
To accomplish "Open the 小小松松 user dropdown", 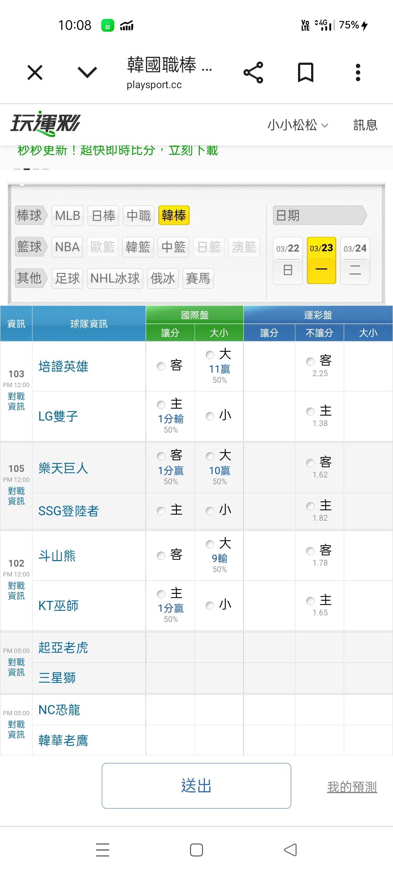I will [x=298, y=125].
